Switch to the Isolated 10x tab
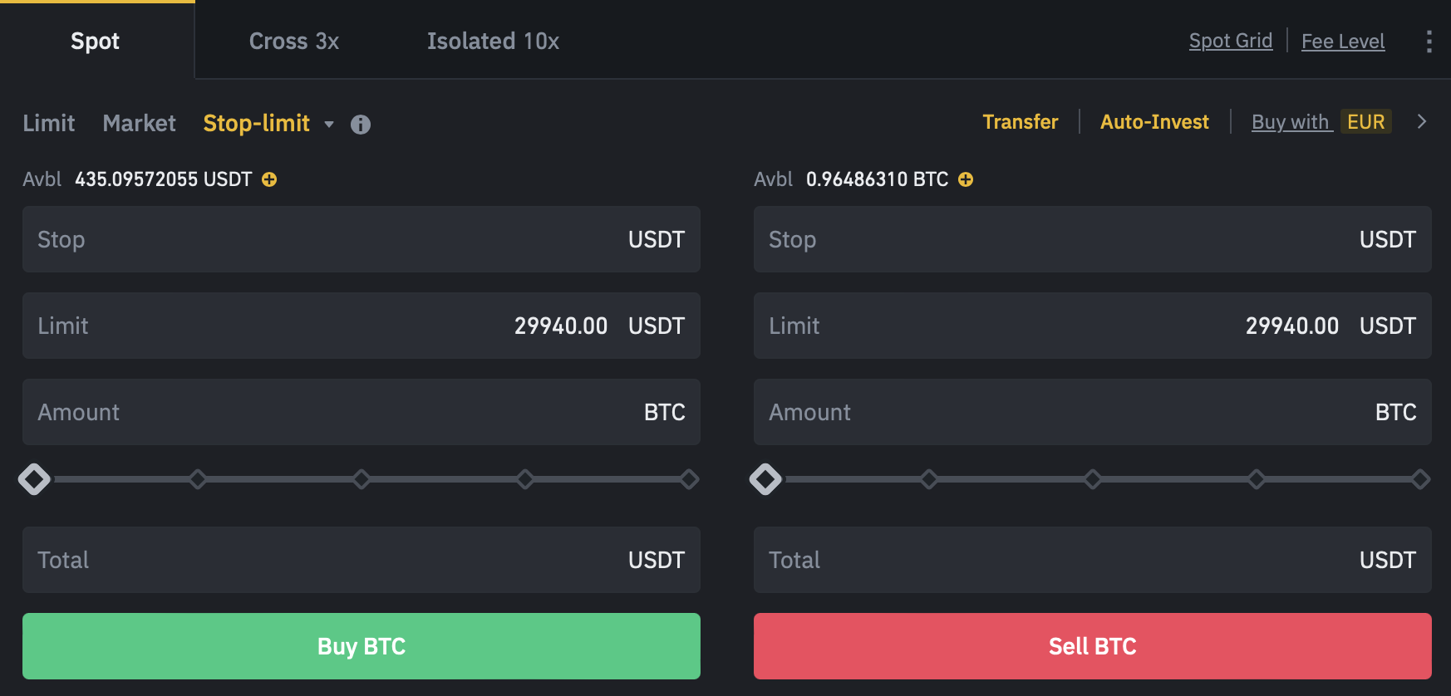Viewport: 1451px width, 696px height. [x=493, y=41]
